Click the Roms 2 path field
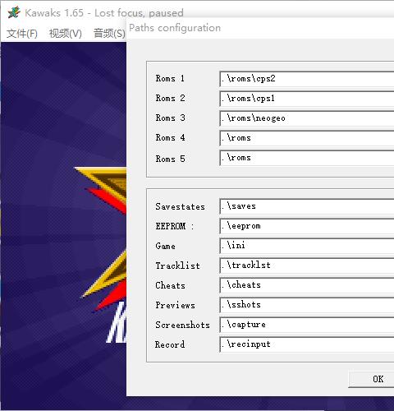The height and width of the screenshot is (411, 394). point(307,99)
